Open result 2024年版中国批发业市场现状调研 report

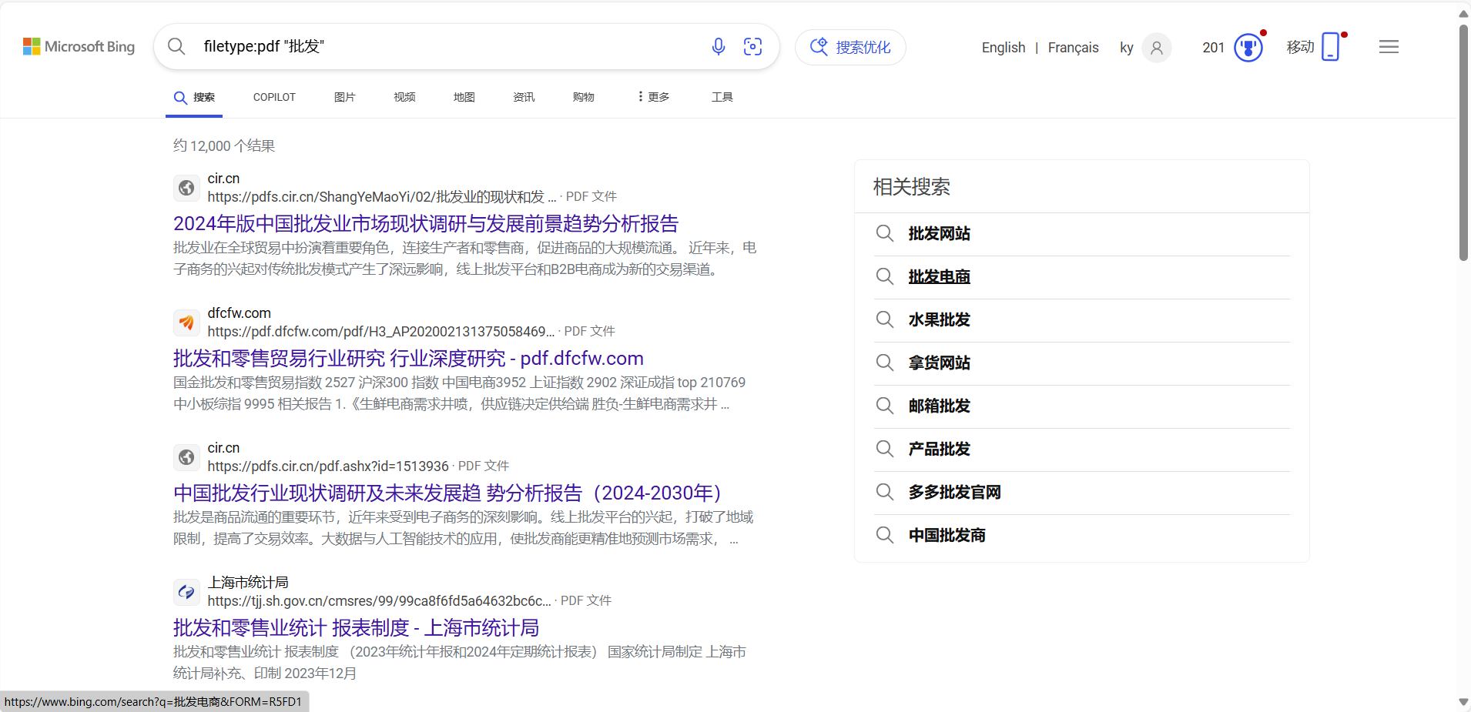pos(426,224)
